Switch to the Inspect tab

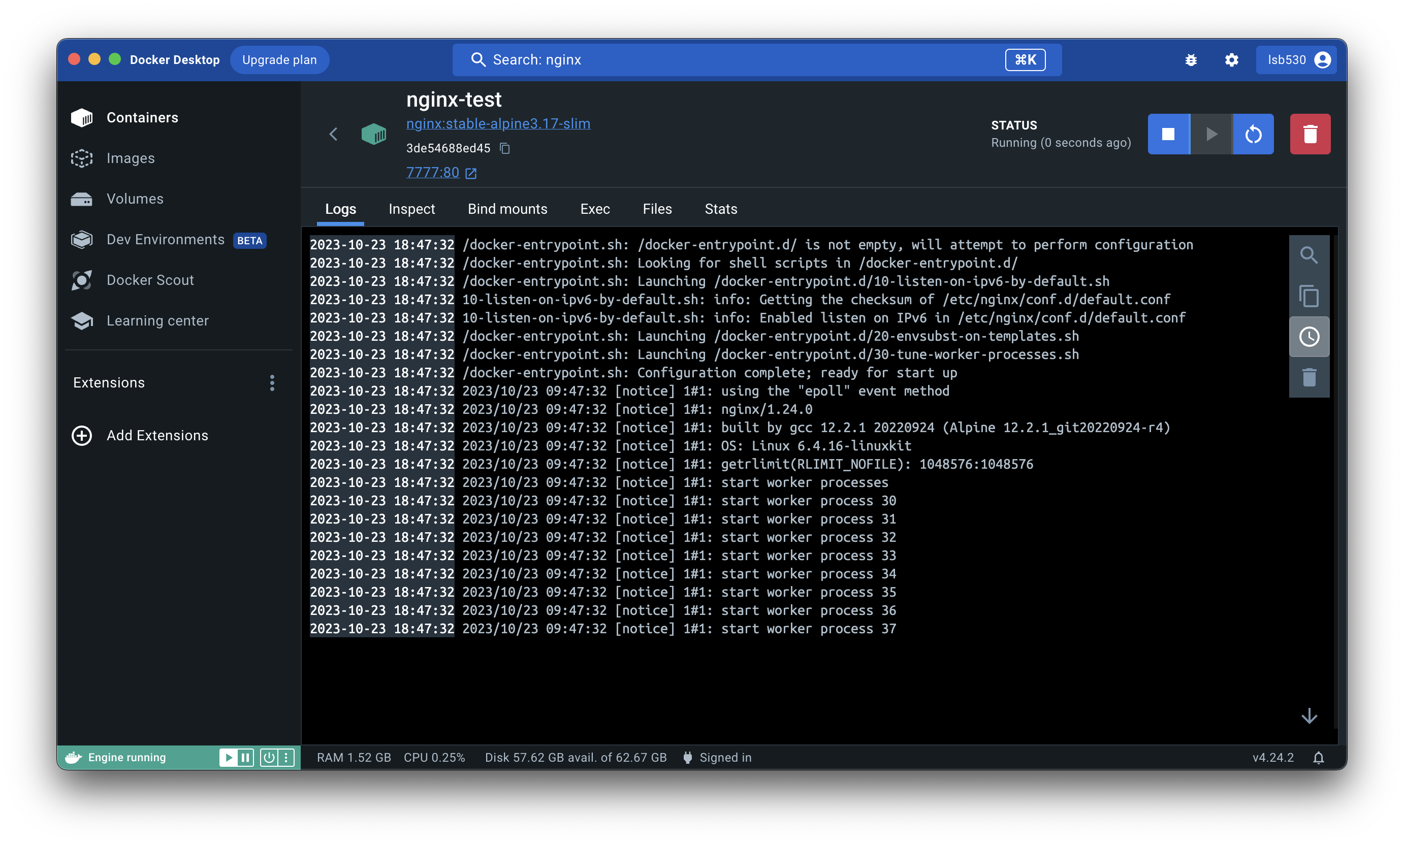click(411, 209)
